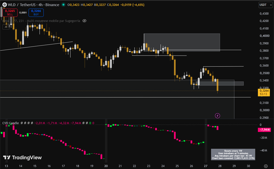This screenshot has width=274, height=169.
Task: Click the 0,0001 spread value
Action: [x=23, y=12]
